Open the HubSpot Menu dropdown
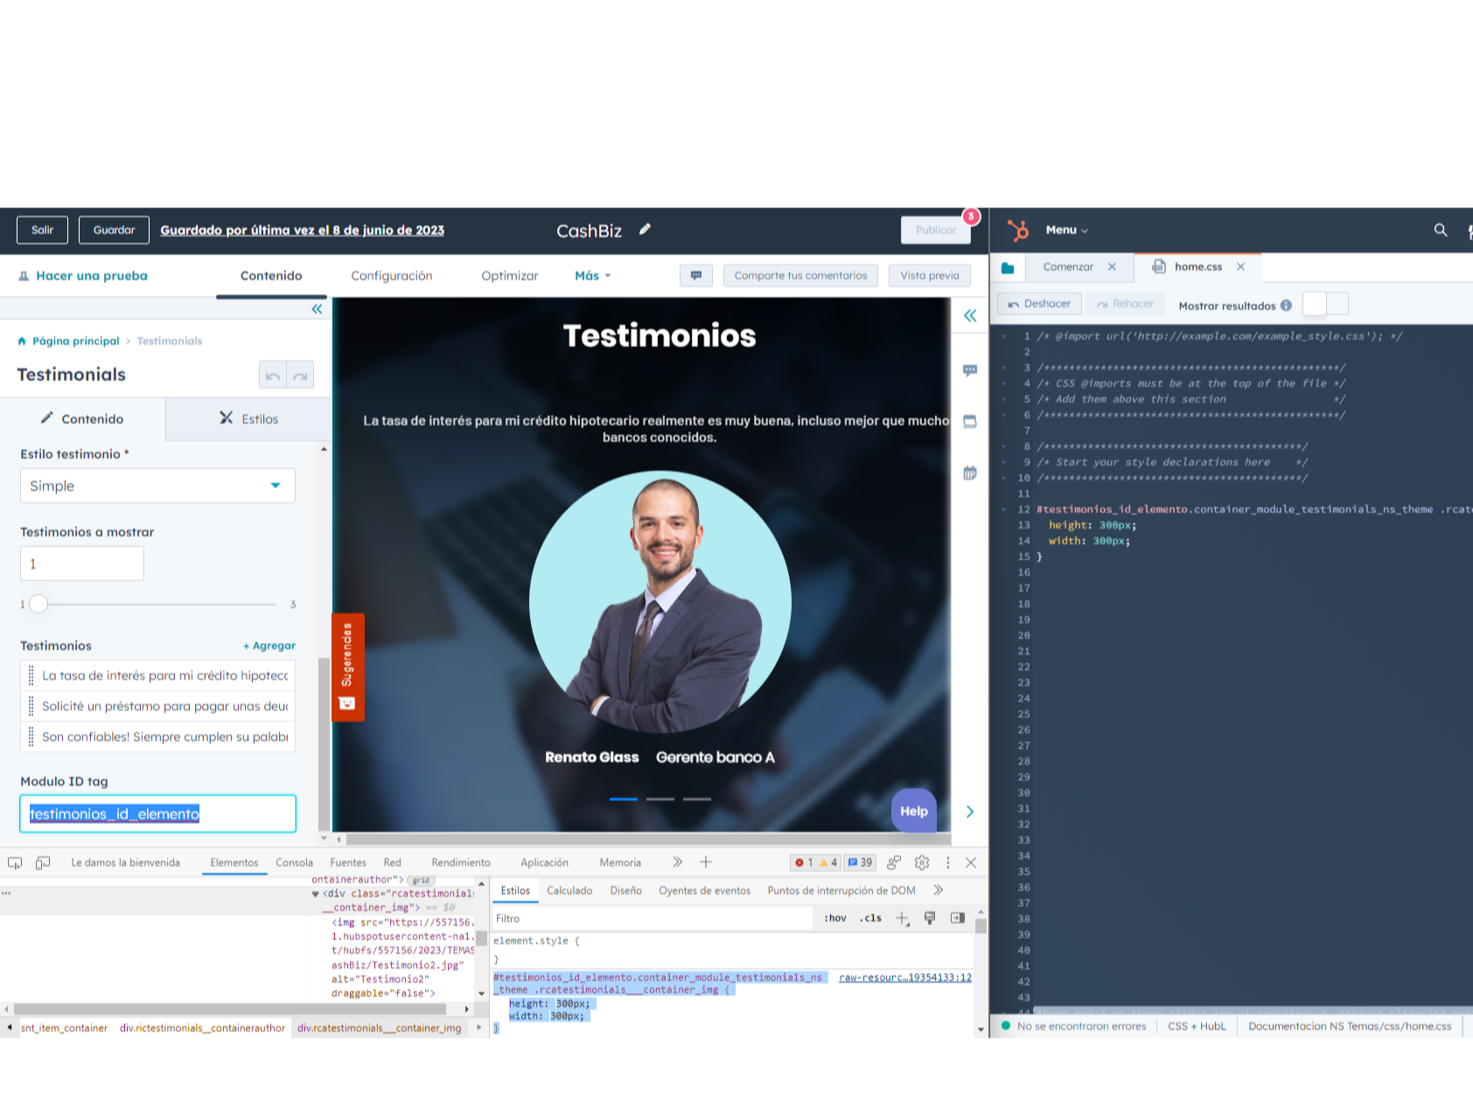 point(1066,230)
